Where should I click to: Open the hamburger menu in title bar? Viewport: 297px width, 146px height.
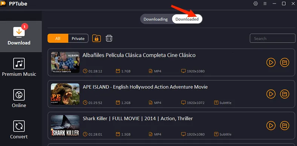point(265,4)
